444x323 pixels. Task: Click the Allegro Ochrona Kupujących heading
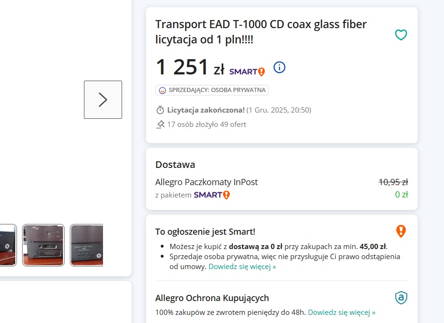(x=212, y=298)
